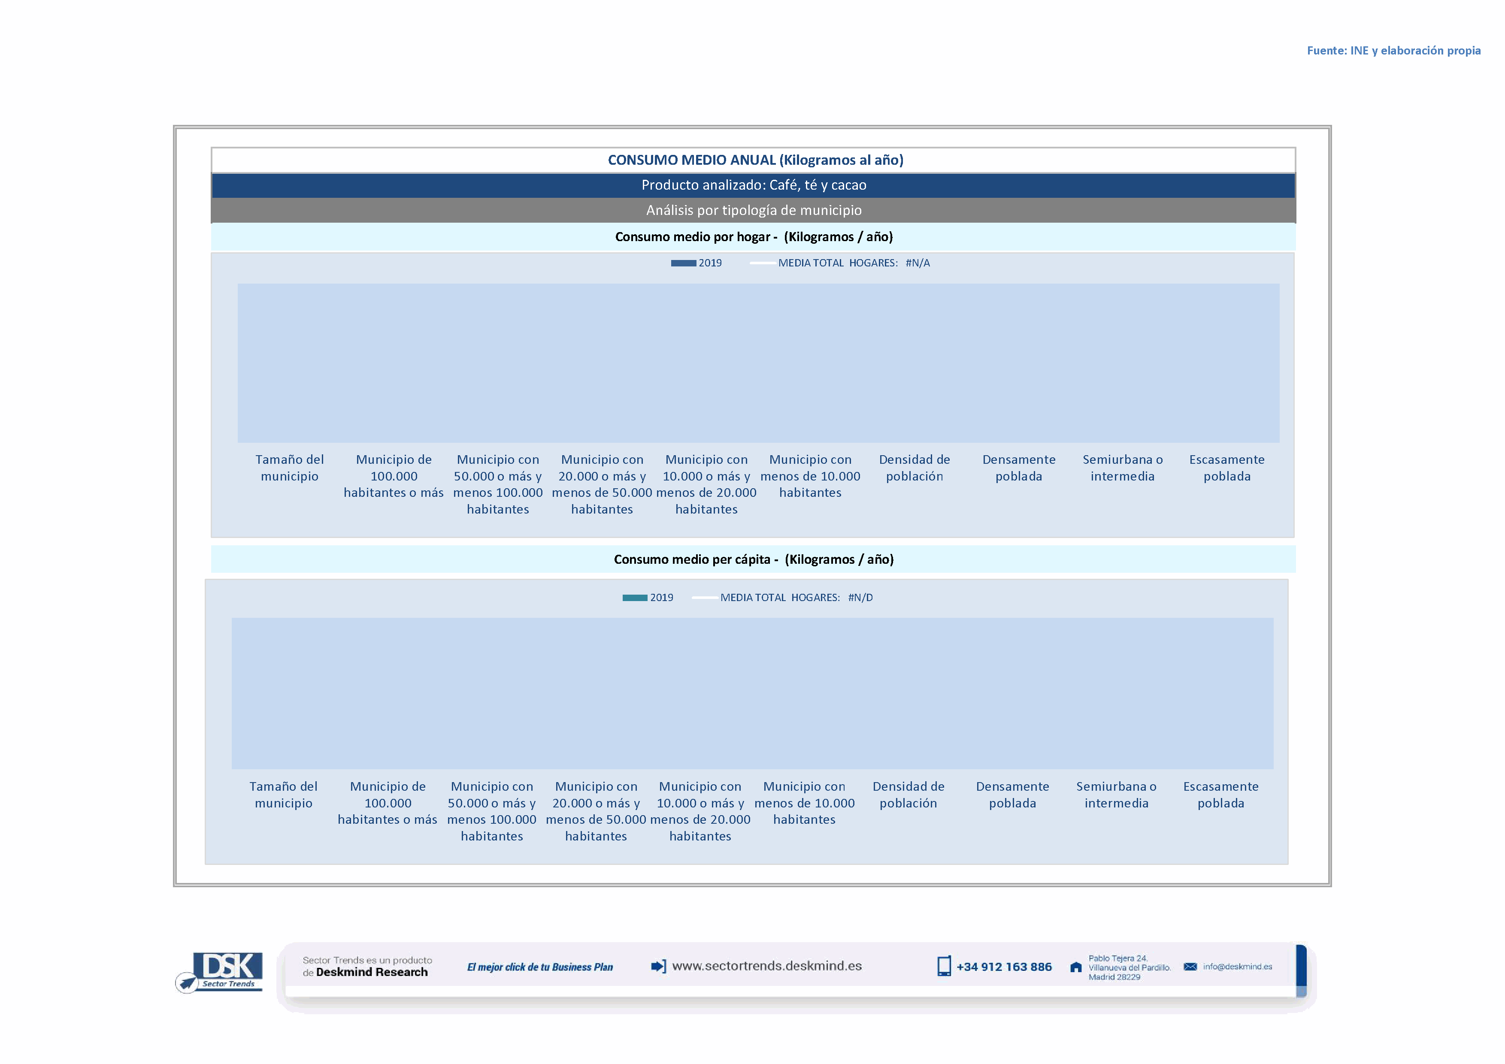Click the house address icon in footer

tap(1076, 967)
